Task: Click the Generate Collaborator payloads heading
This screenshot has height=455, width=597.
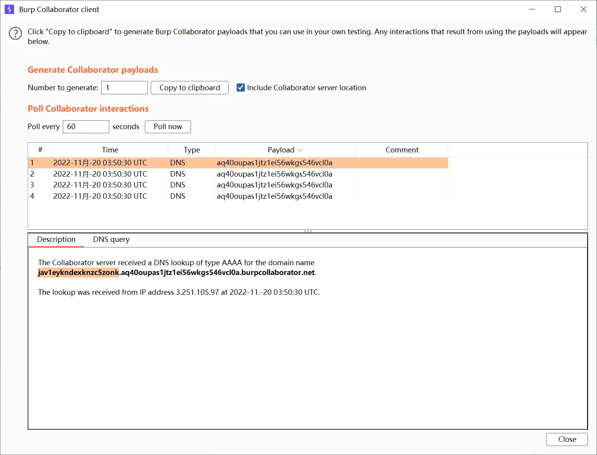Action: (x=93, y=70)
